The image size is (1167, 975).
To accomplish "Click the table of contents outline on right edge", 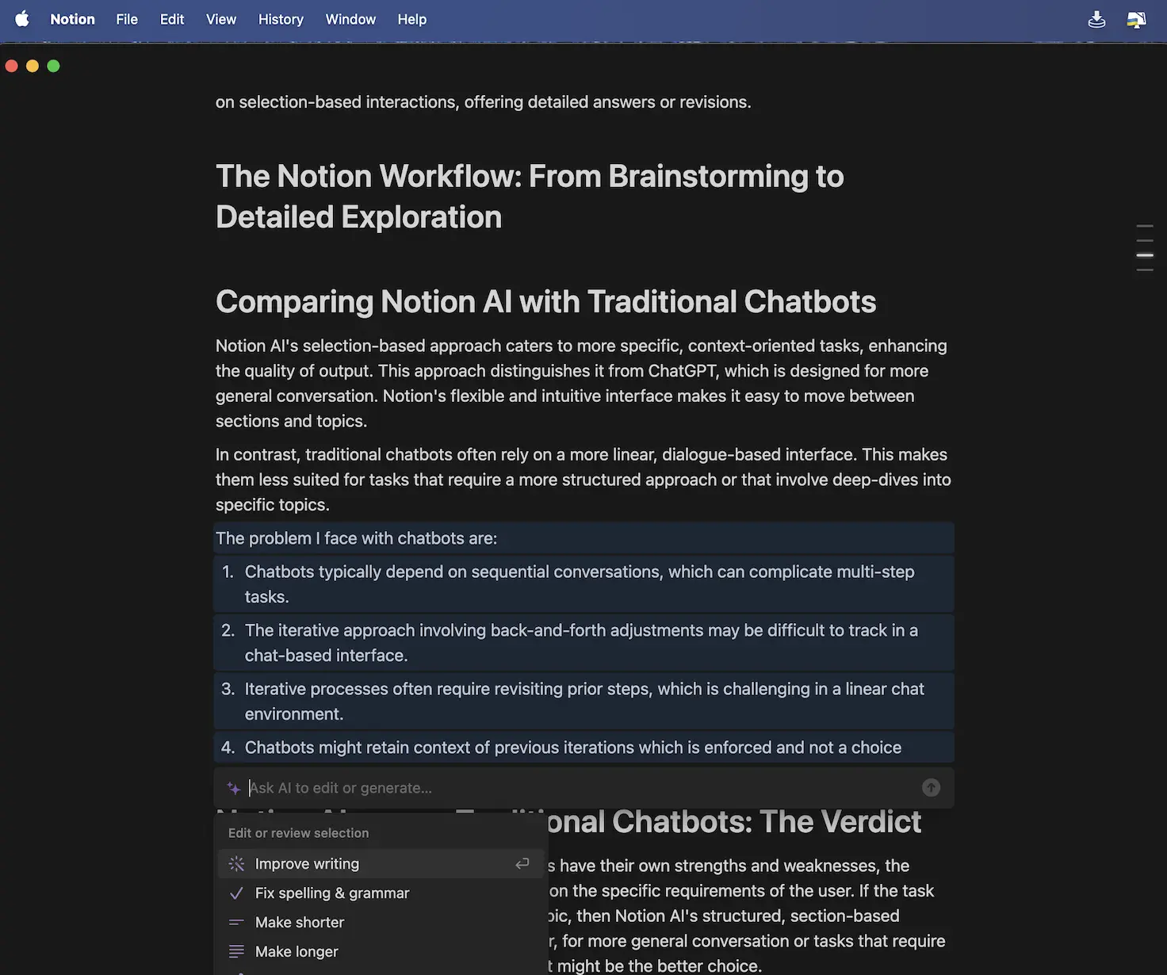I will pyautogui.click(x=1145, y=248).
